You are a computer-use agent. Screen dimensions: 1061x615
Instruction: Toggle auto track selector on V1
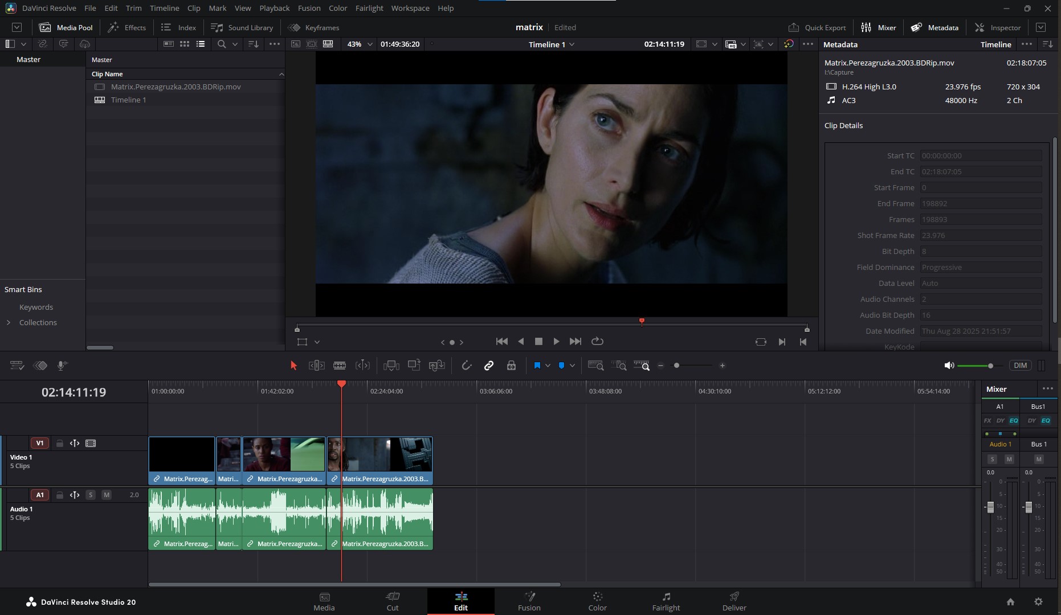coord(75,443)
